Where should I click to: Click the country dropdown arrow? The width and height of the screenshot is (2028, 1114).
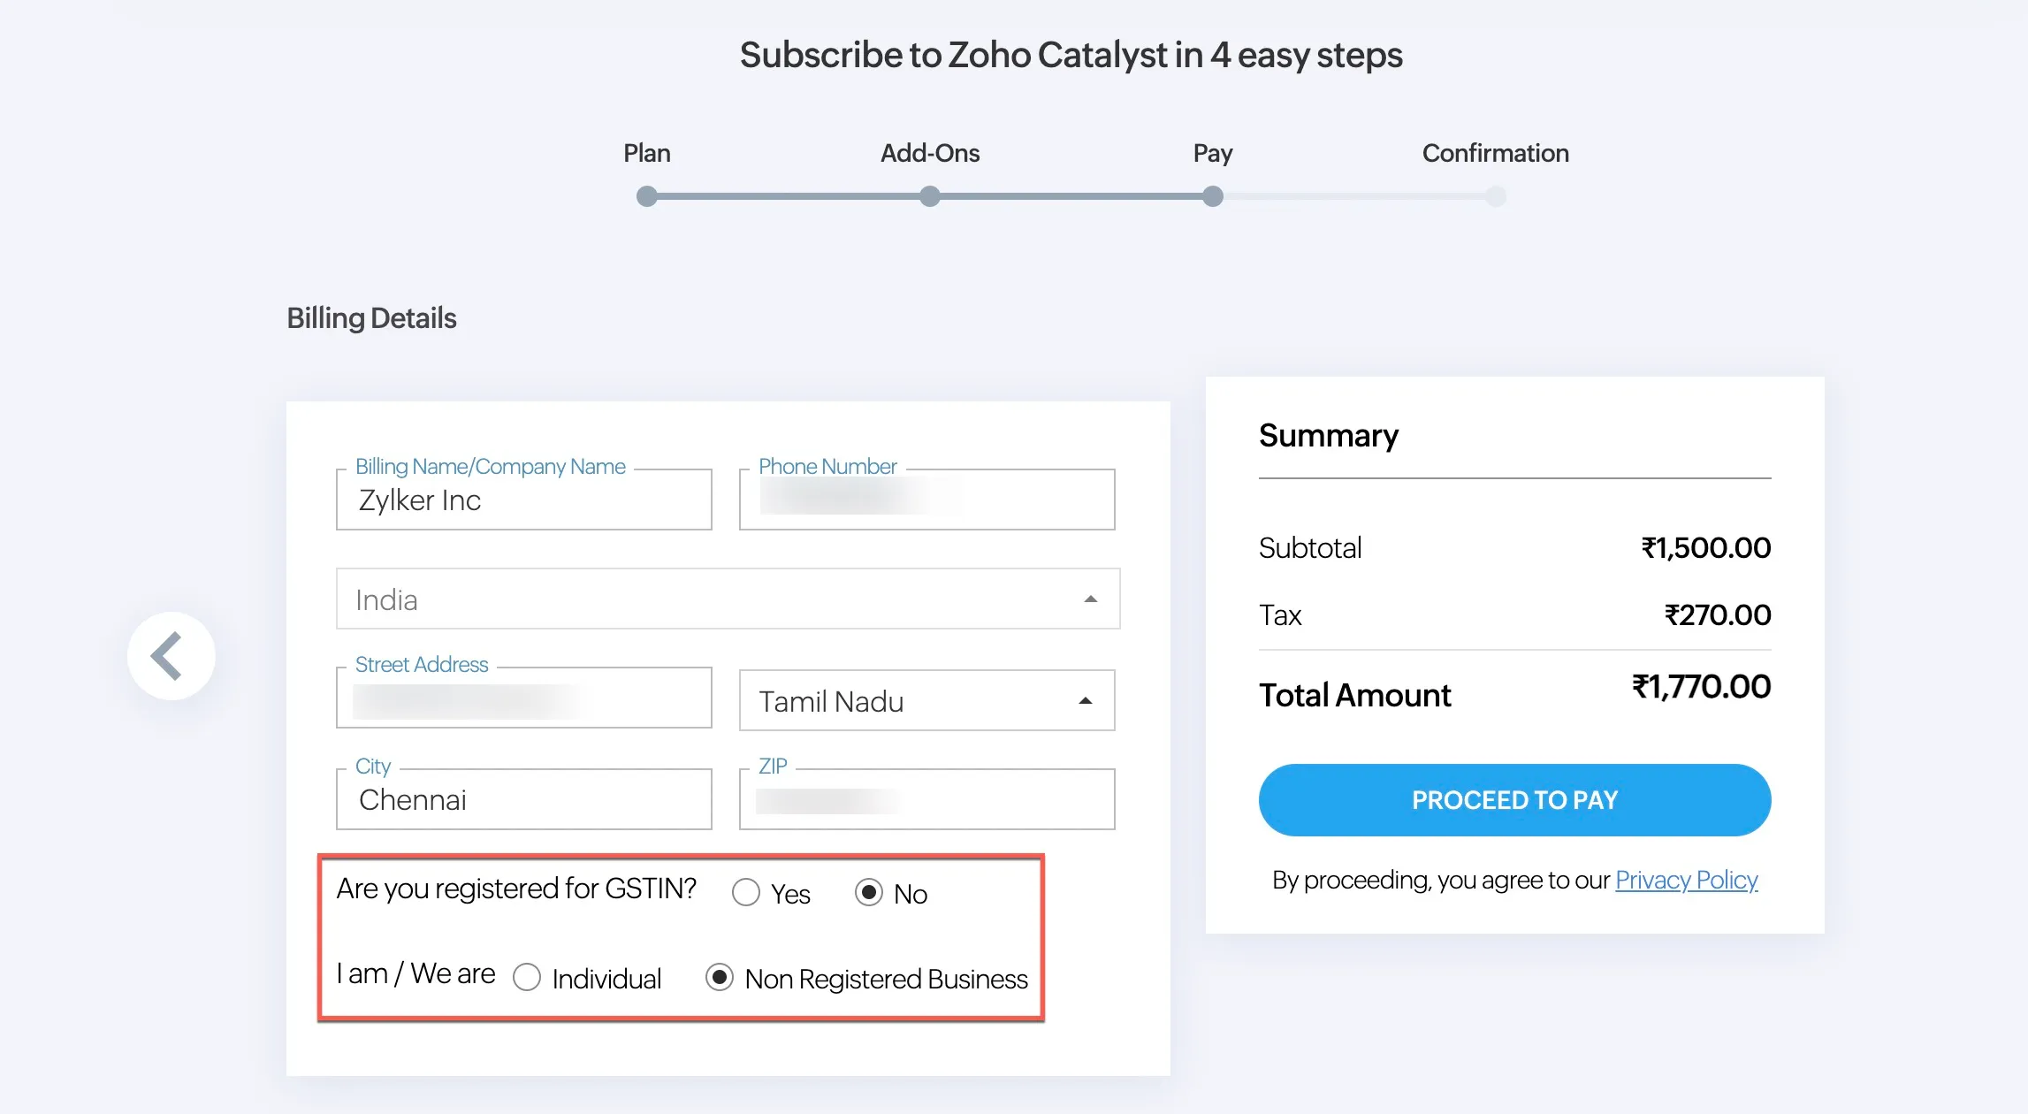pyautogui.click(x=1091, y=599)
